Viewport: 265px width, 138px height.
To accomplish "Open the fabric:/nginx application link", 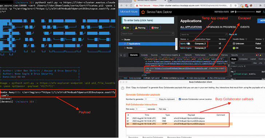I will (x=186, y=48).
